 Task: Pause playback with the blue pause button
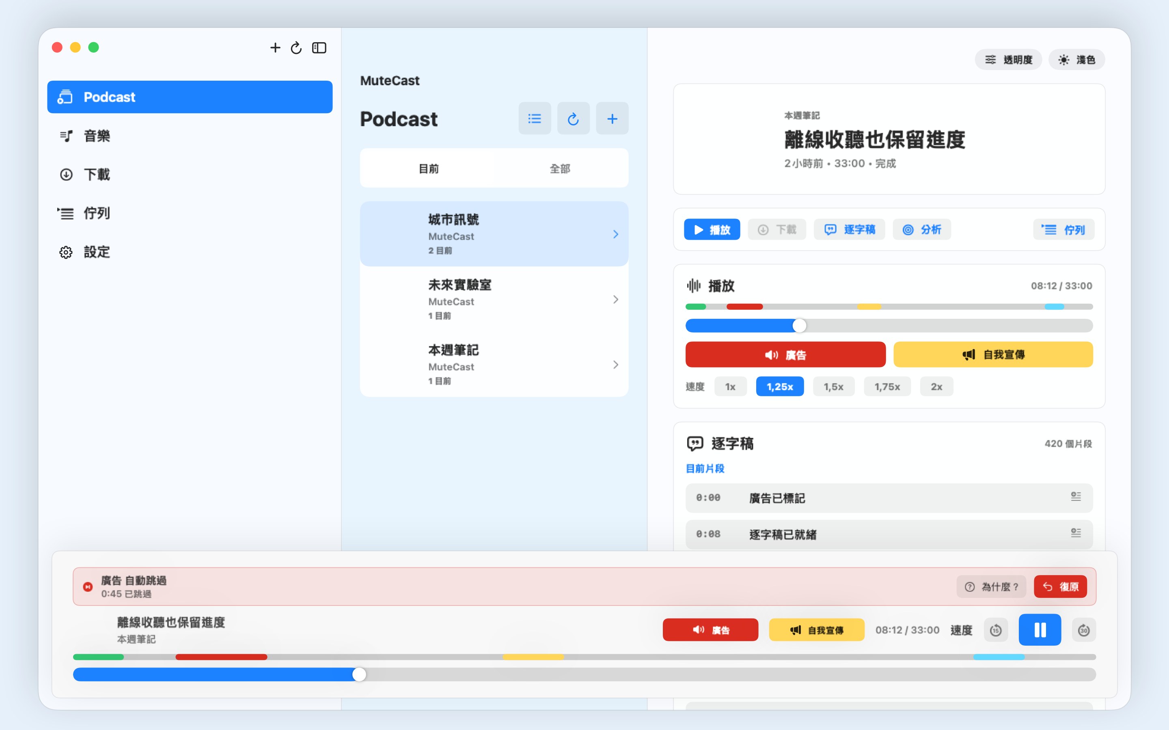point(1040,629)
